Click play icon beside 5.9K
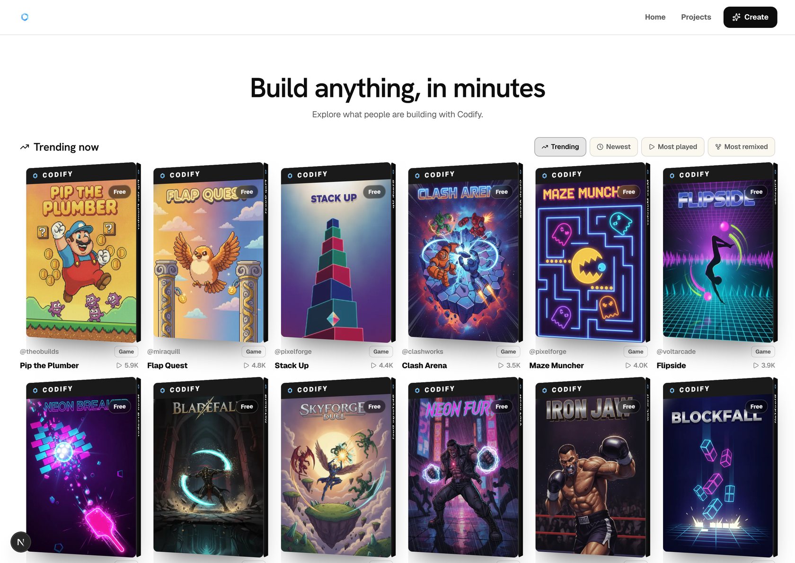This screenshot has width=795, height=563. point(119,365)
